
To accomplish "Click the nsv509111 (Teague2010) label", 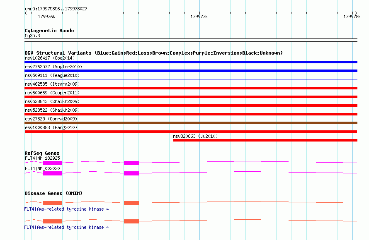I will (52, 75).
